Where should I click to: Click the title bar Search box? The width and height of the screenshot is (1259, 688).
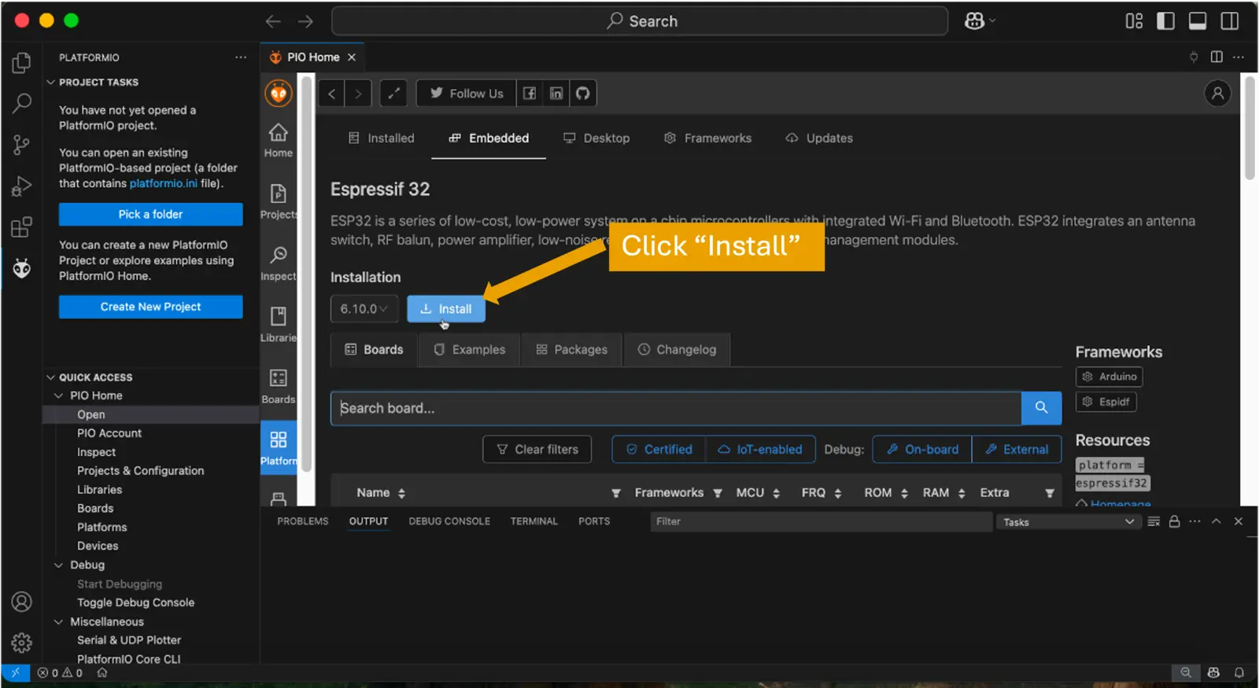(640, 21)
